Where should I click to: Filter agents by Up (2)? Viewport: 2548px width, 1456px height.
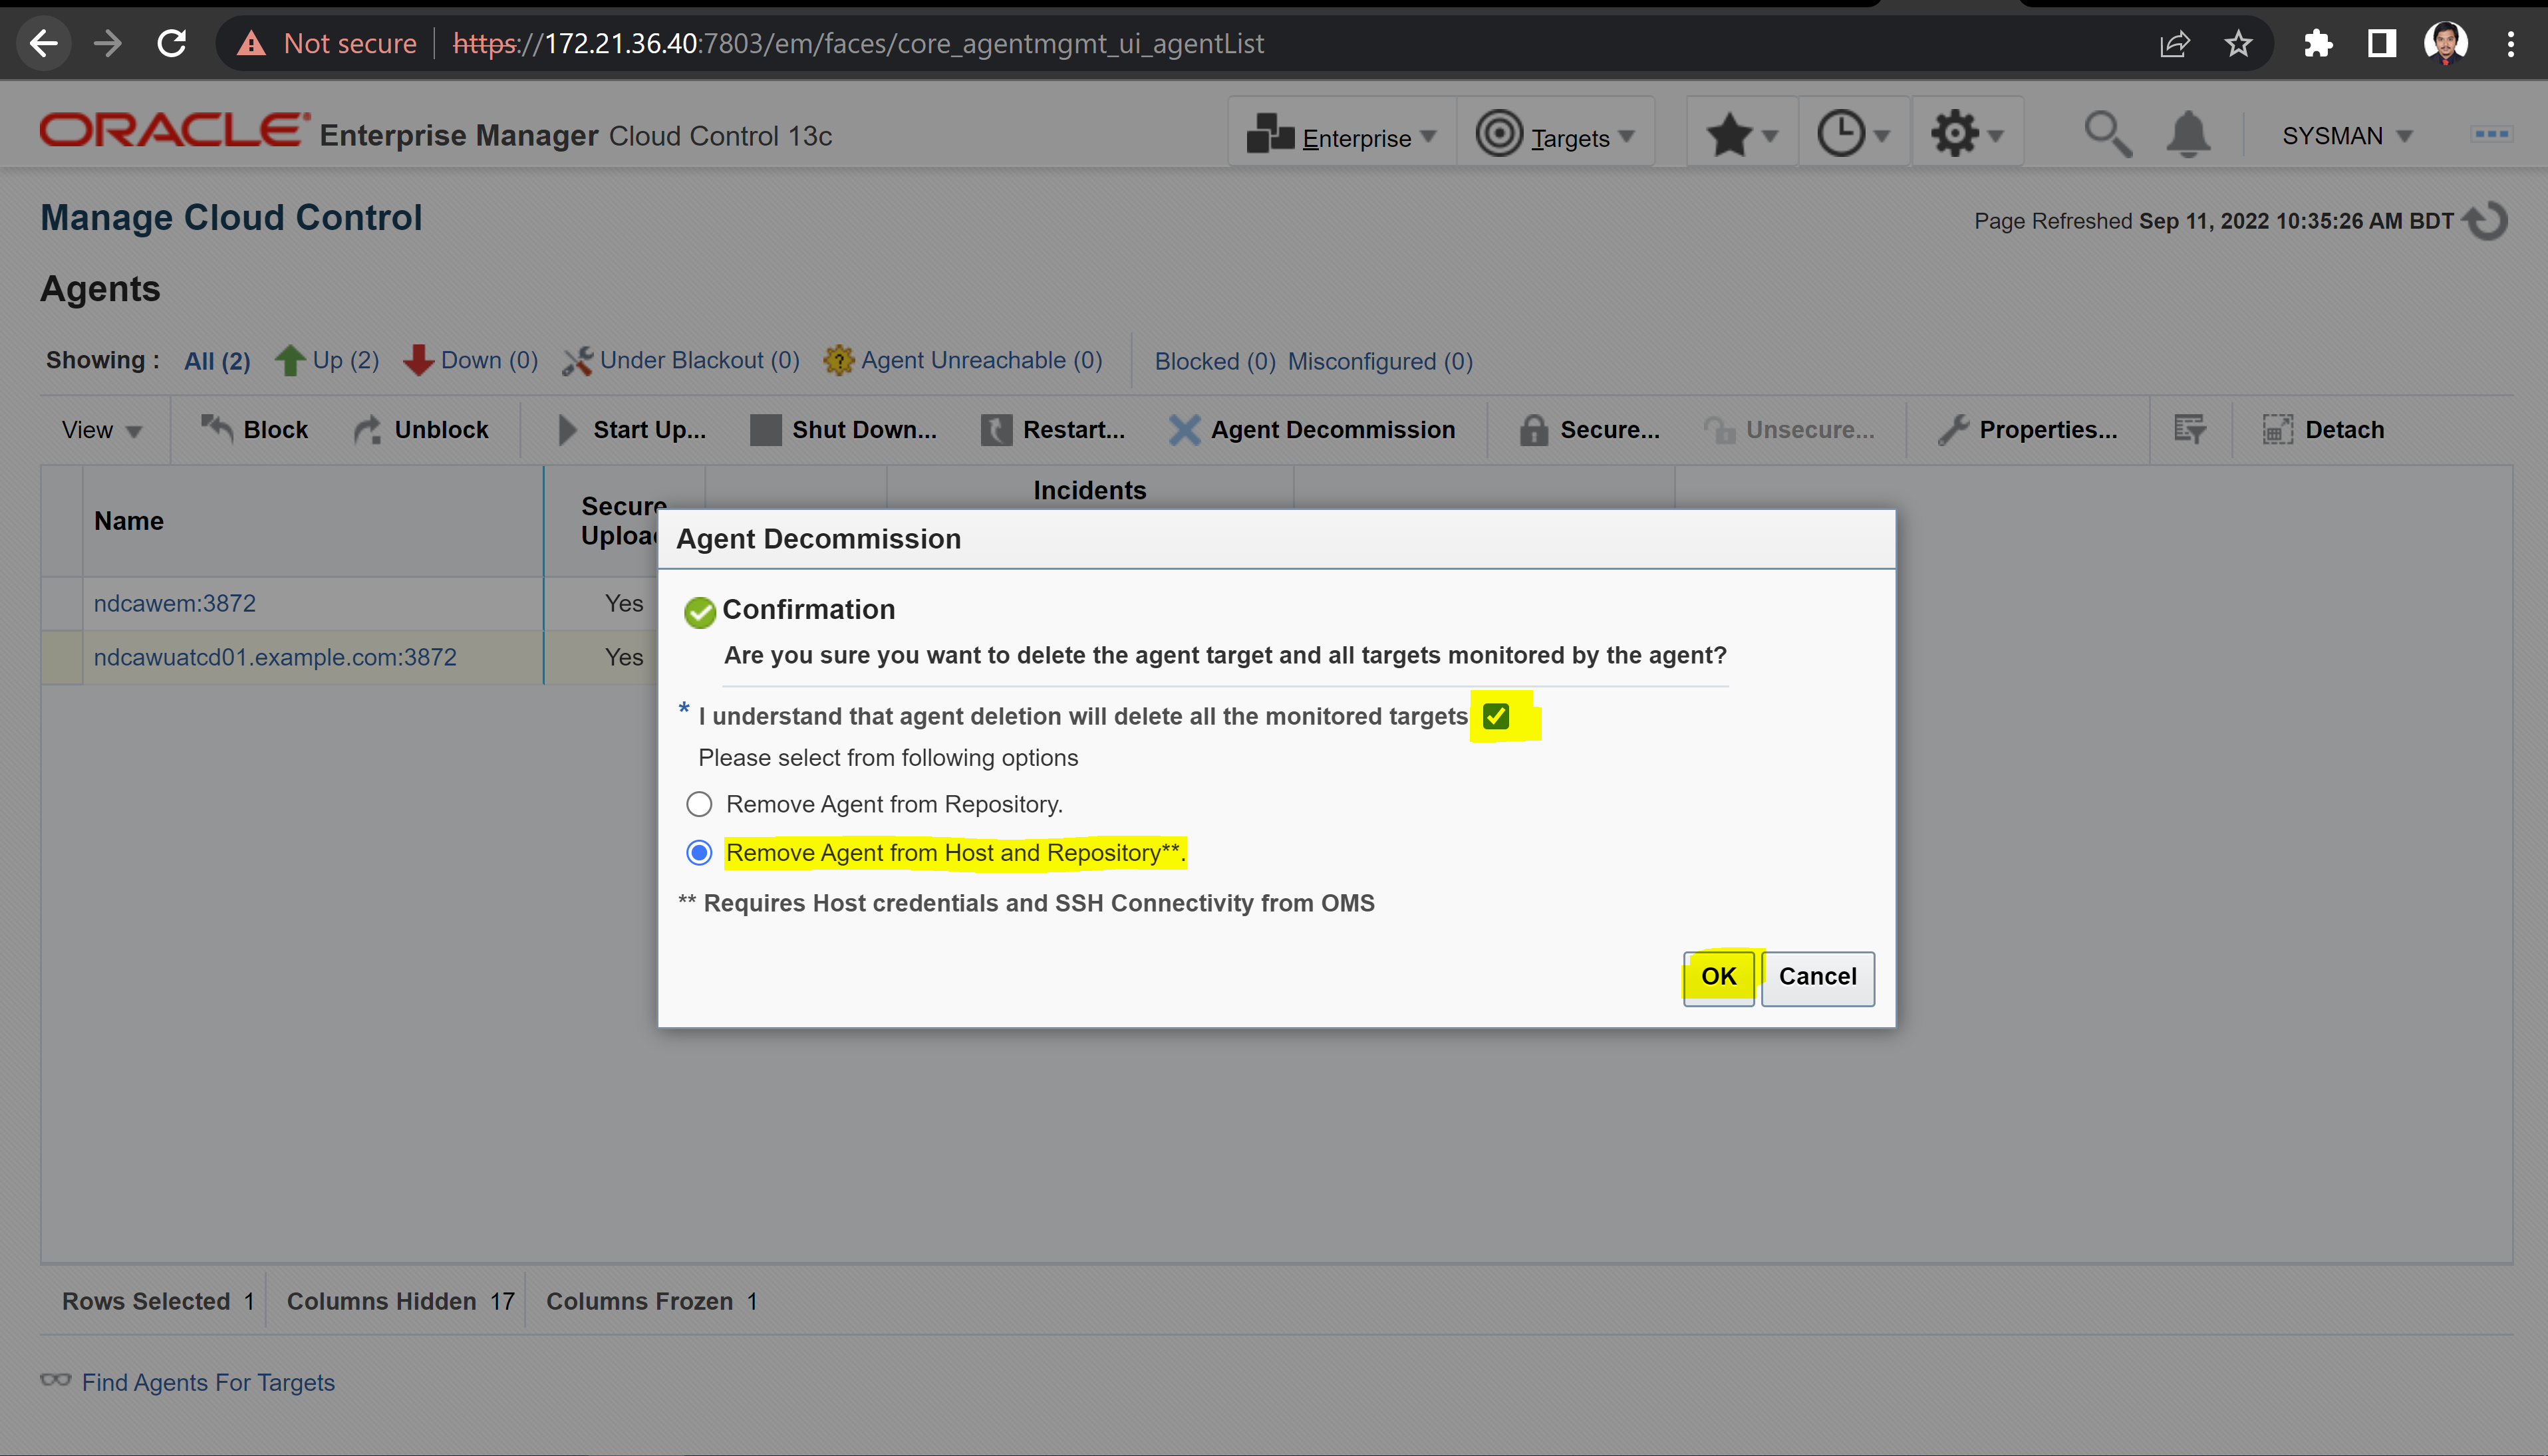point(327,361)
